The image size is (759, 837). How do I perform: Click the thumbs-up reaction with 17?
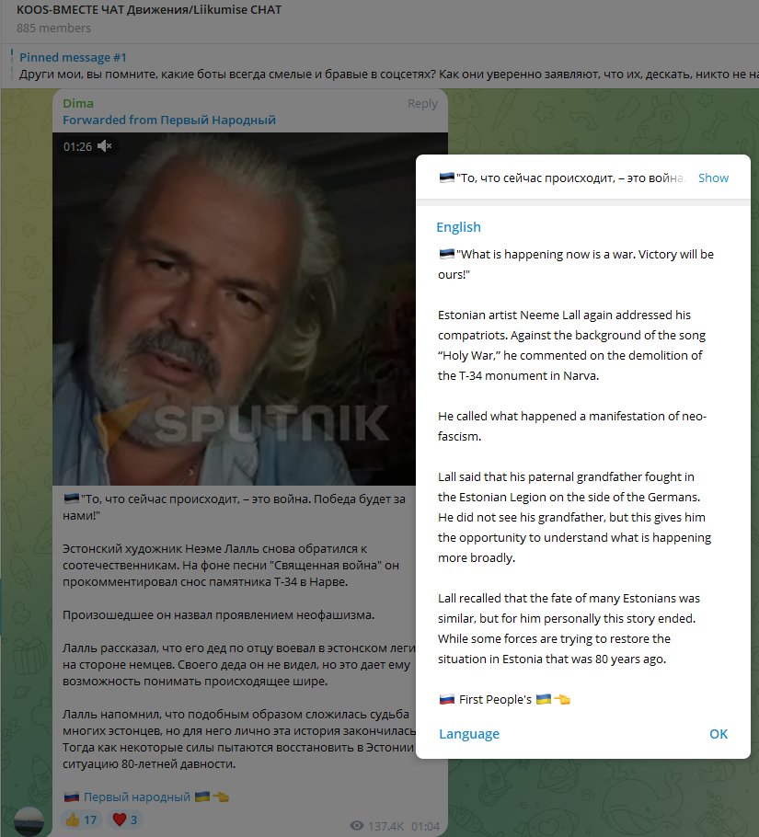tap(81, 820)
